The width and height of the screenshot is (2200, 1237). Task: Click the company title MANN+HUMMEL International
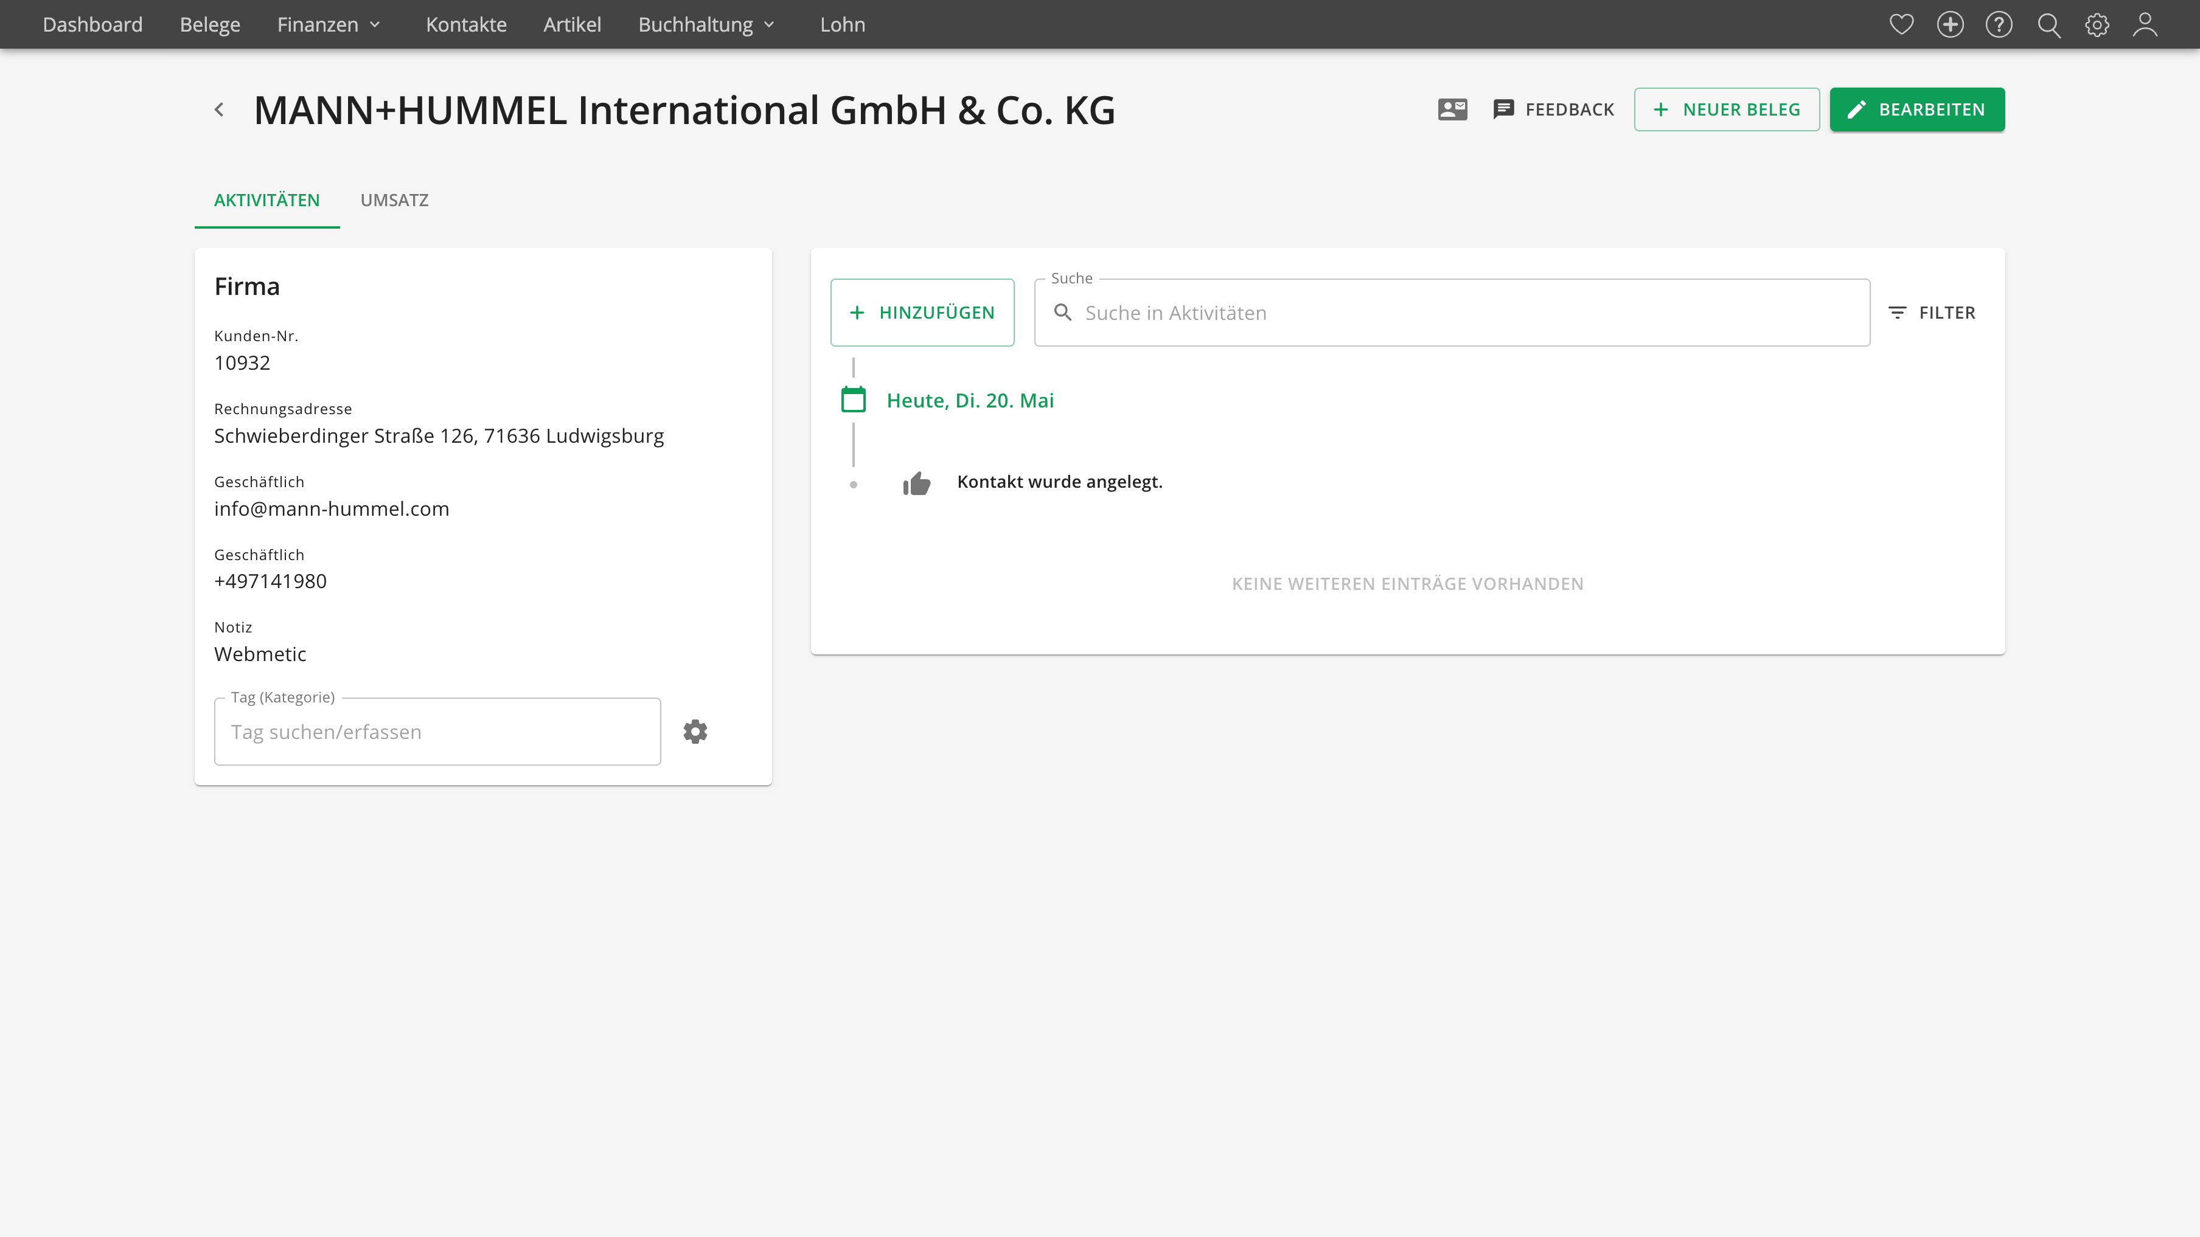pyautogui.click(x=684, y=110)
